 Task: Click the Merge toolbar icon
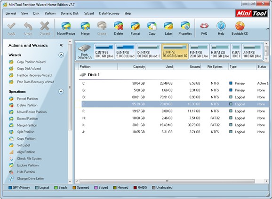coord(85,26)
